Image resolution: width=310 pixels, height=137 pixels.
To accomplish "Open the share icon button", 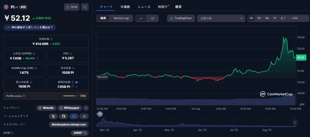I will (x=85, y=7).
